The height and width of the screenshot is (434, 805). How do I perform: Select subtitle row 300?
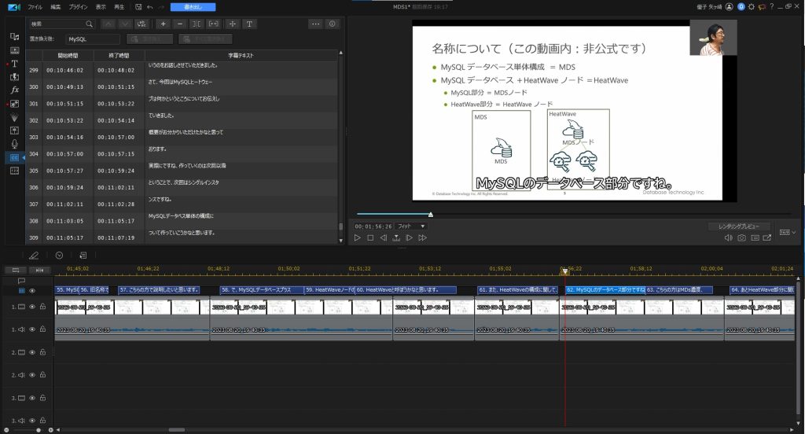point(182,86)
